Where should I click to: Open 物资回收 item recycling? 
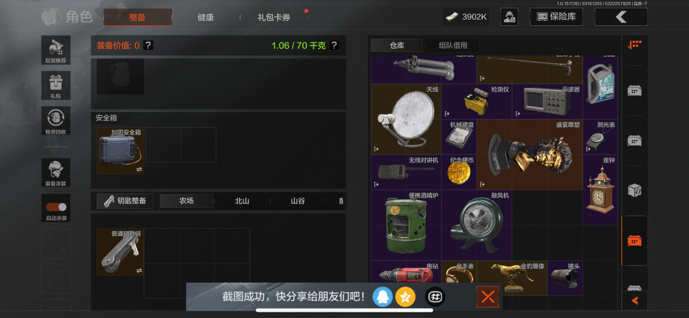pos(56,121)
